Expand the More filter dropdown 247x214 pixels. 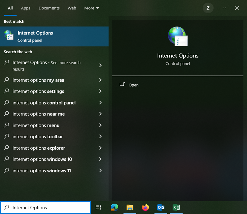click(x=92, y=8)
